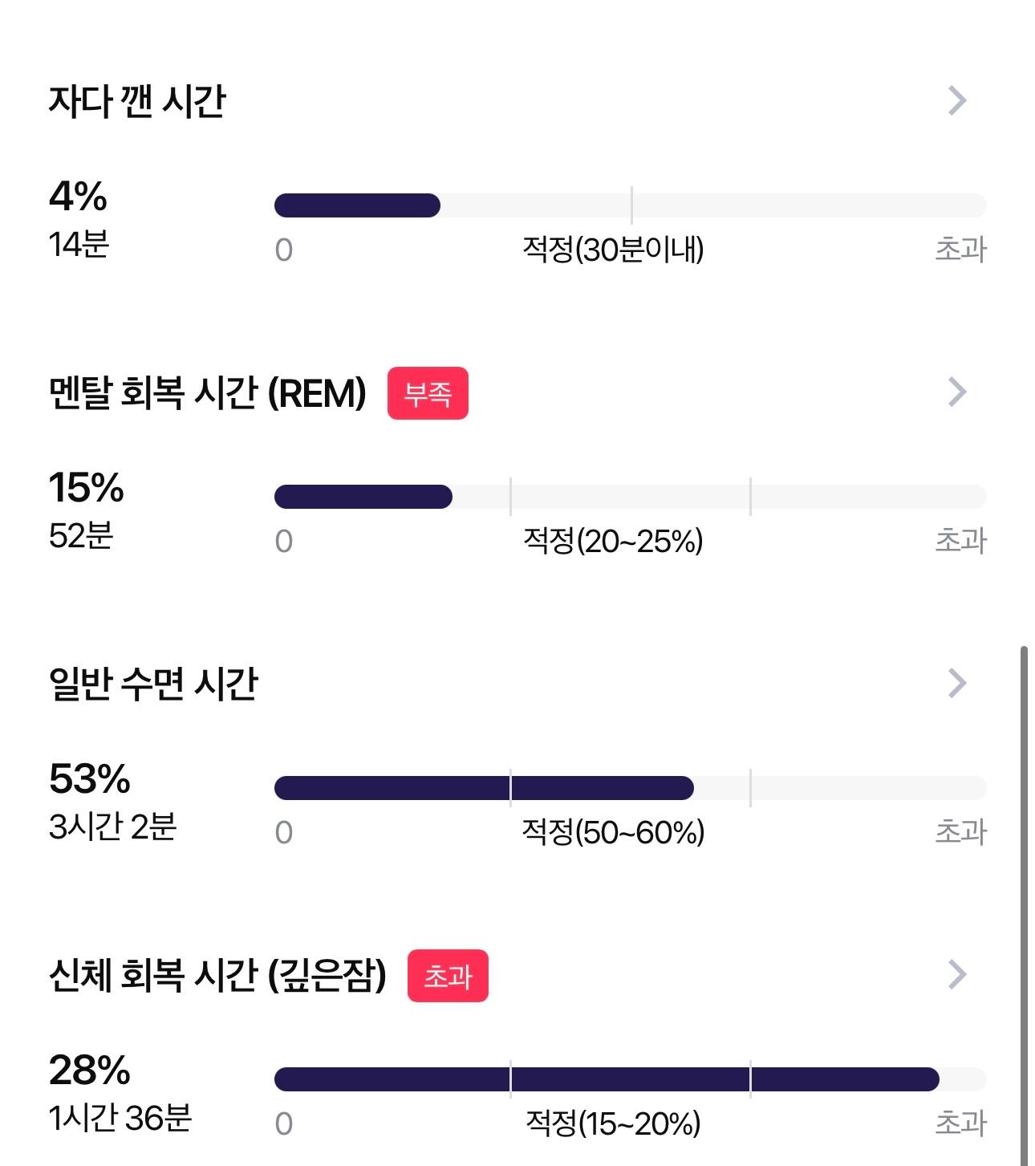Expand the 멘탈 회복 시간 (REM) chevron
Image resolution: width=1035 pixels, height=1166 pixels.
(x=957, y=392)
